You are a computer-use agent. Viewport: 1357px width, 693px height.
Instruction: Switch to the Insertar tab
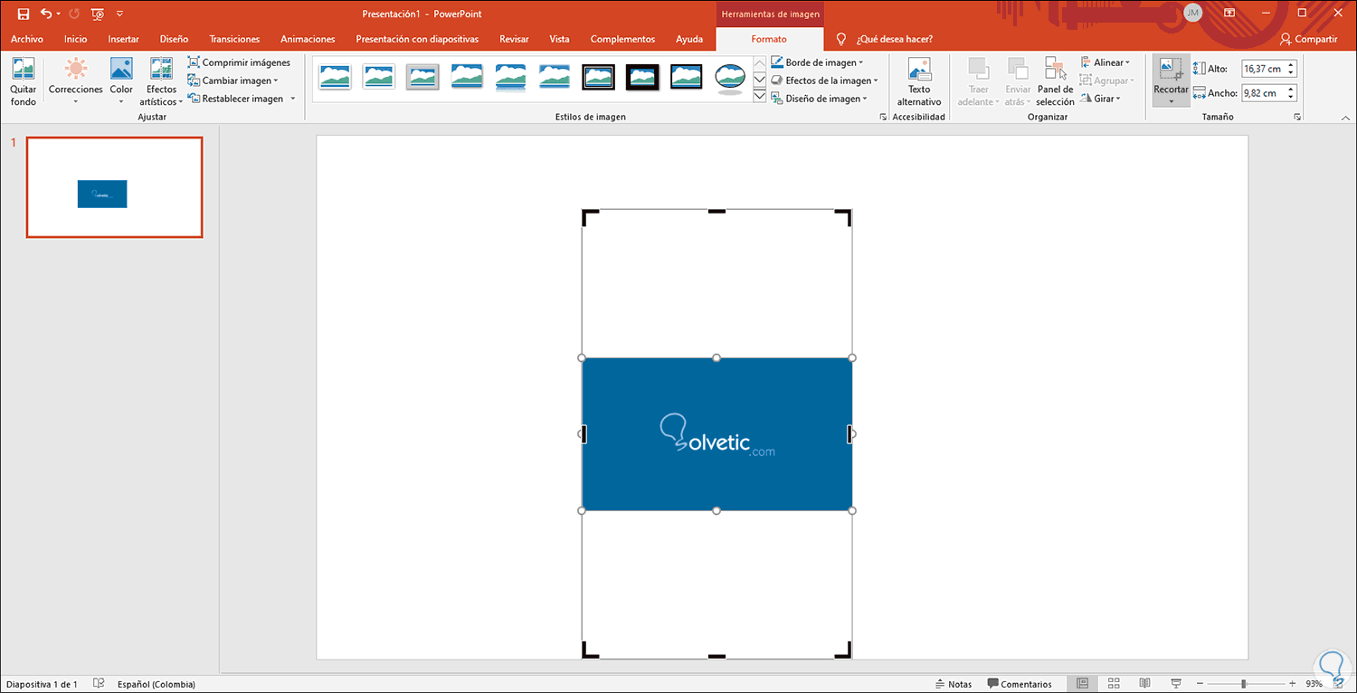click(x=124, y=39)
